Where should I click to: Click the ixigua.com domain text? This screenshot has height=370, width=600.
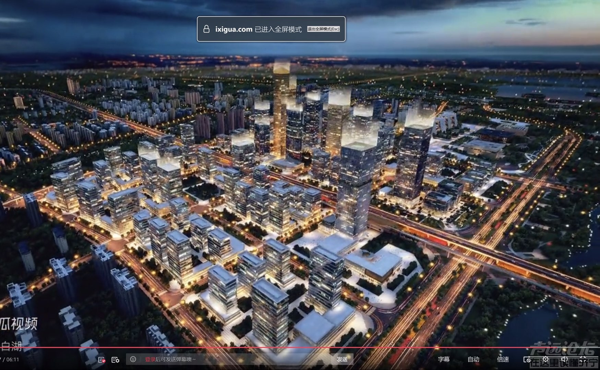(x=234, y=29)
